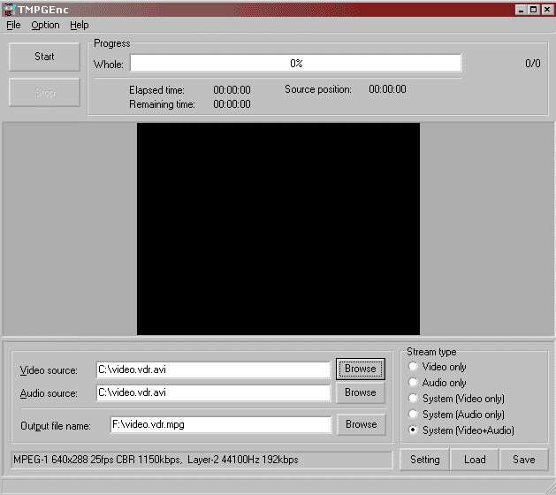Open the Option menu
The height and width of the screenshot is (495, 556).
pos(45,25)
